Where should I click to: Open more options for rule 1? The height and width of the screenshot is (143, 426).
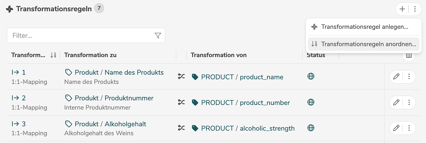(x=409, y=77)
